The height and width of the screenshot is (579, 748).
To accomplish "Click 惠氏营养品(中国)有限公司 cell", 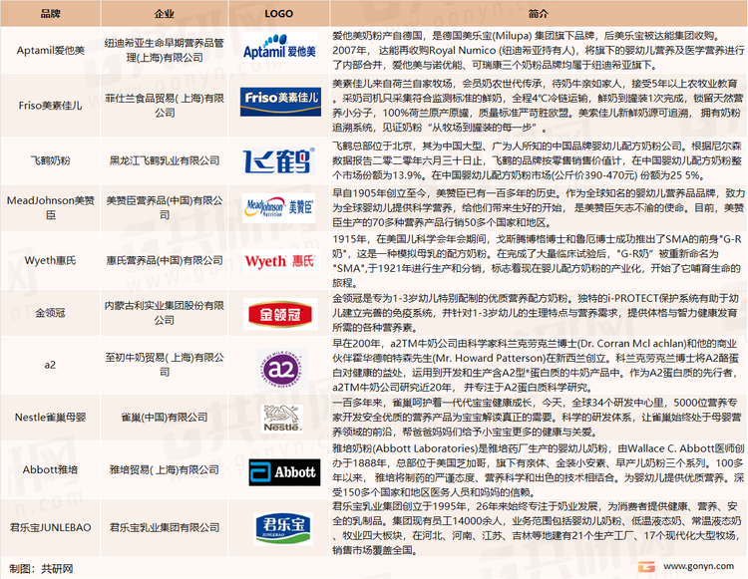I will [165, 261].
